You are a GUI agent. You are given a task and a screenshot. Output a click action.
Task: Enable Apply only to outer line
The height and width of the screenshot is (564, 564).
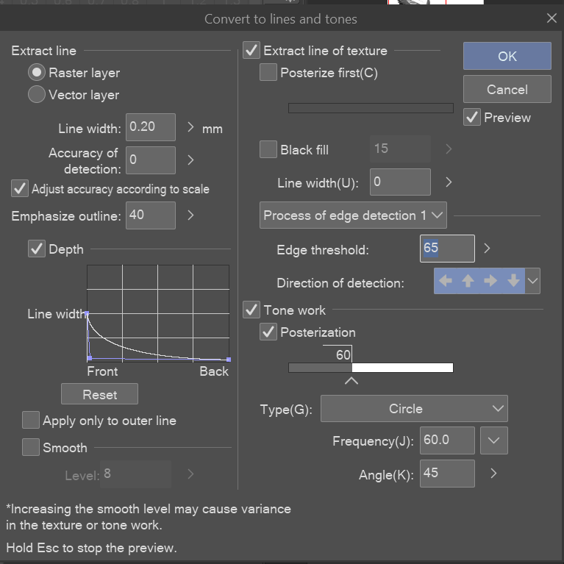pyautogui.click(x=31, y=421)
